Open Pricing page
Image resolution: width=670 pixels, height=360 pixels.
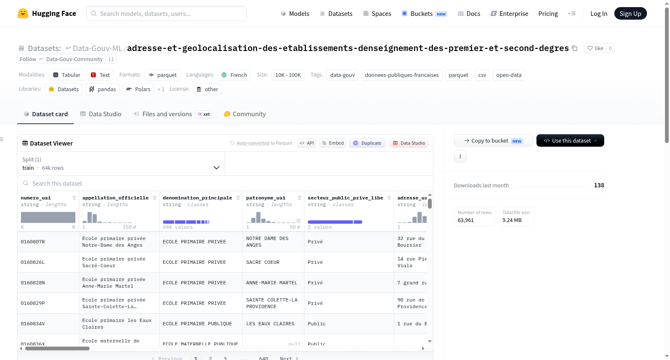pyautogui.click(x=548, y=13)
